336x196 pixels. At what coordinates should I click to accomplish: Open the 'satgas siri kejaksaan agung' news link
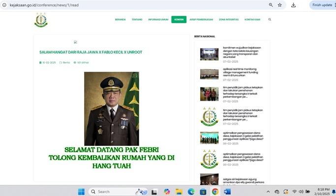coord(244,181)
